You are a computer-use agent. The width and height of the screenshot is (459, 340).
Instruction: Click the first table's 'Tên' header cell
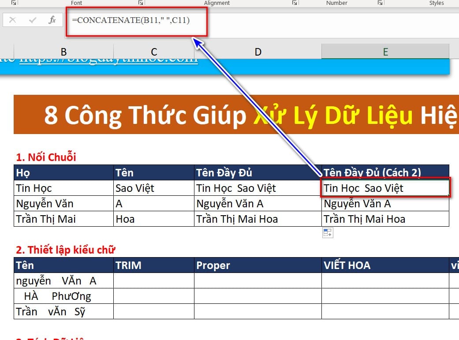[x=154, y=172]
